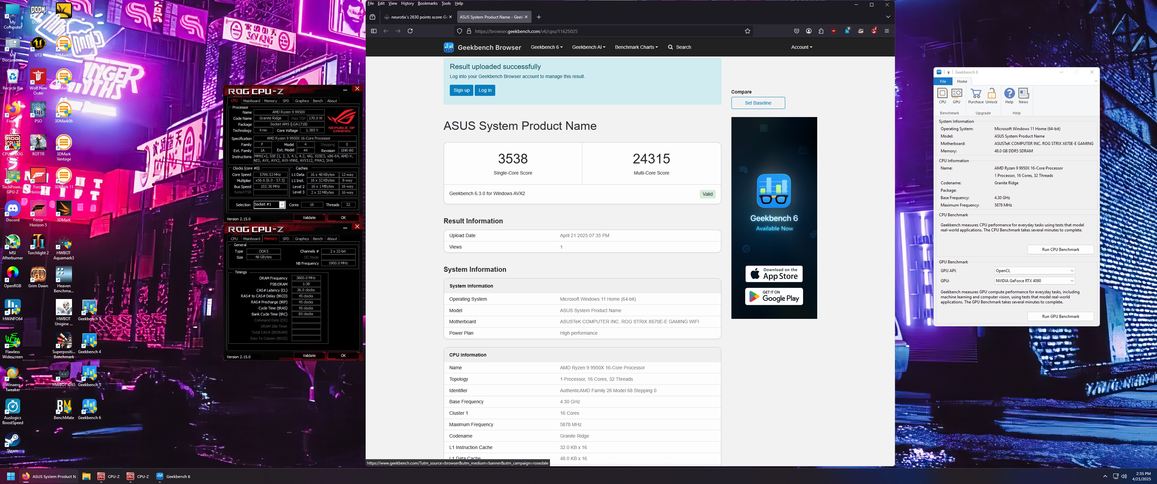This screenshot has height=484, width=1157.
Task: Click the Log in button
Action: pos(484,90)
